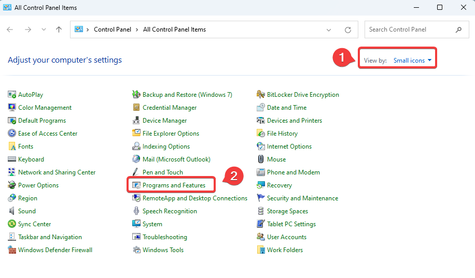This screenshot has height=278, width=475.
Task: Expand the View by Small icons dropdown
Action: point(409,61)
